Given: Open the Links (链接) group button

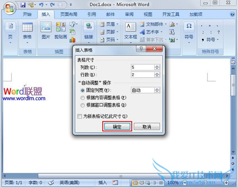Looking at the screenshot, I should click(88, 33).
